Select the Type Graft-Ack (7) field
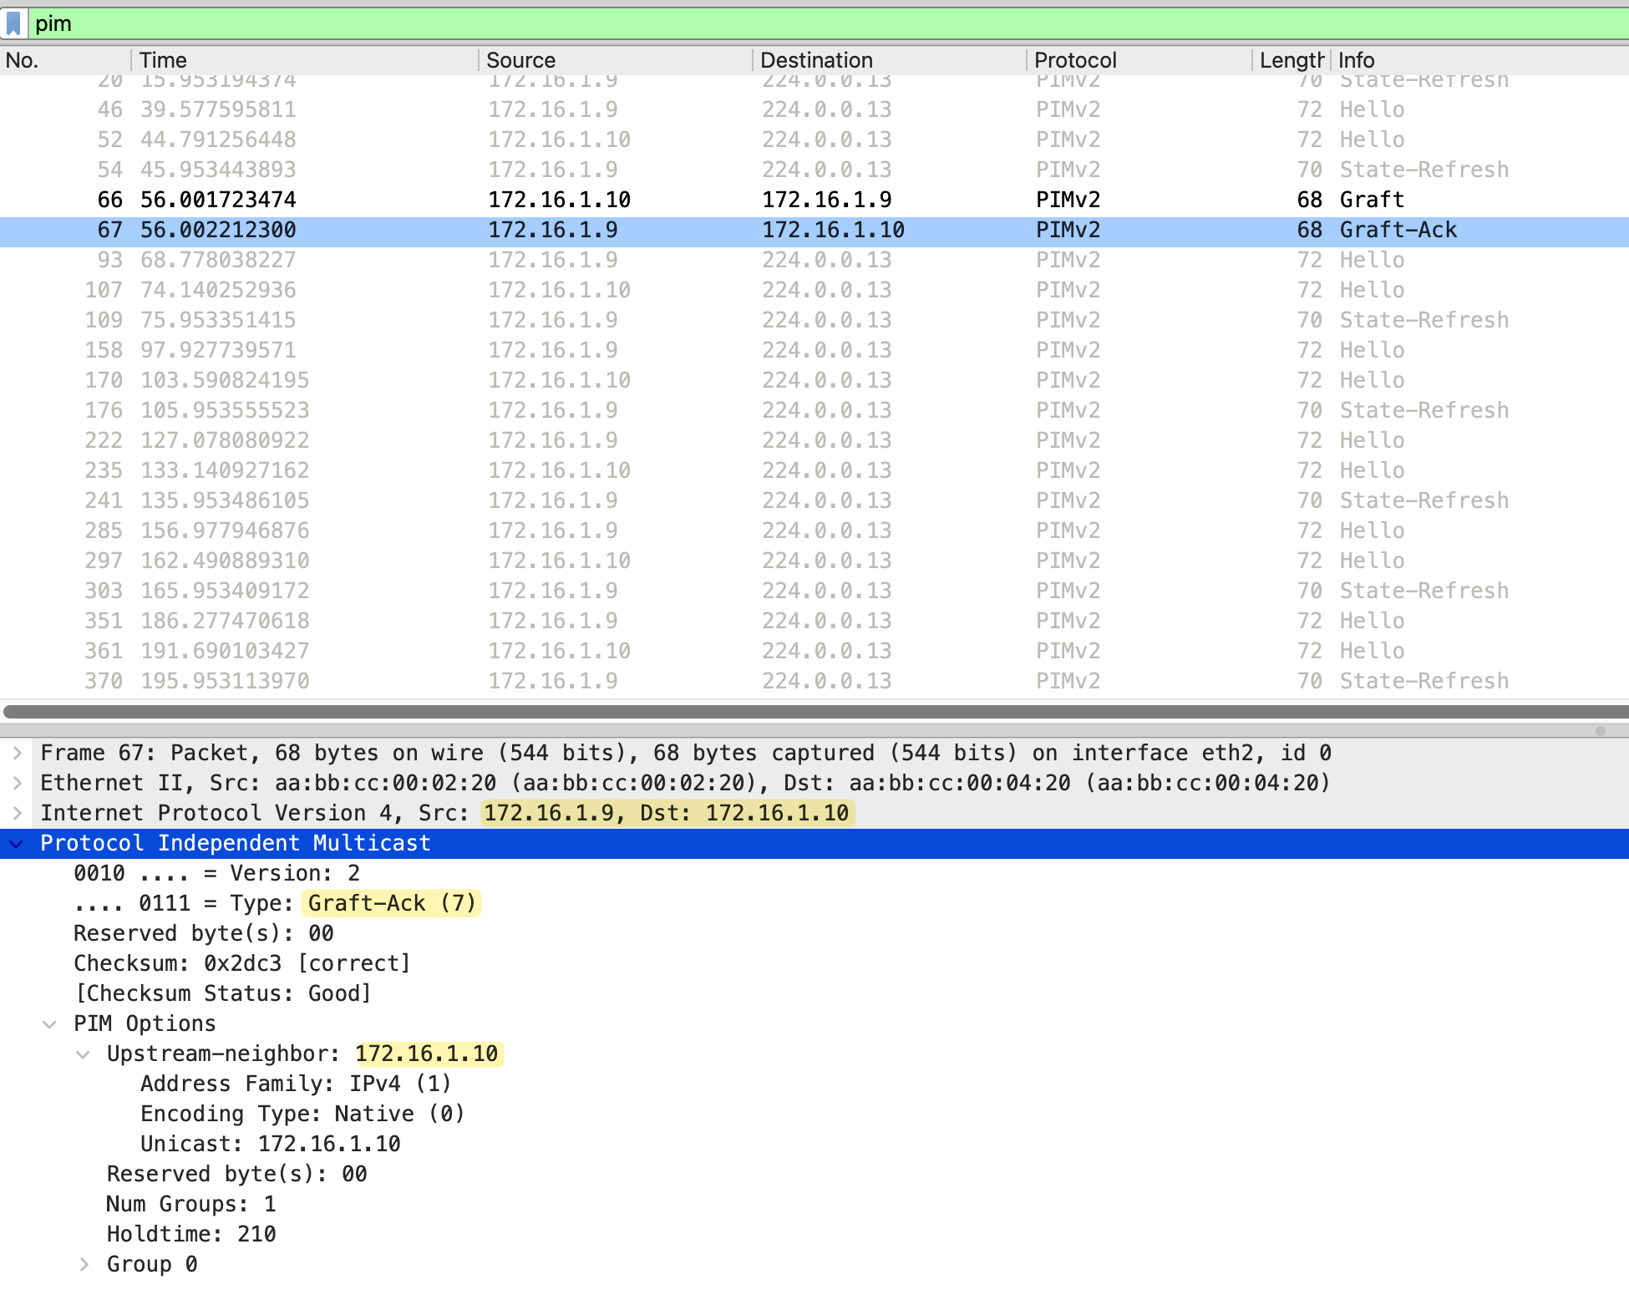This screenshot has width=1629, height=1305. pyautogui.click(x=276, y=903)
